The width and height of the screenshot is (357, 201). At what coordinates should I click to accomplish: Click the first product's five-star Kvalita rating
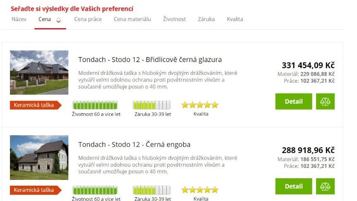click(200, 105)
